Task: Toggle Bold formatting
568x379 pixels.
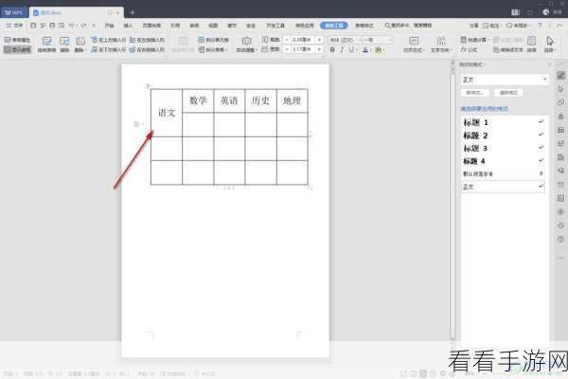Action: point(332,49)
